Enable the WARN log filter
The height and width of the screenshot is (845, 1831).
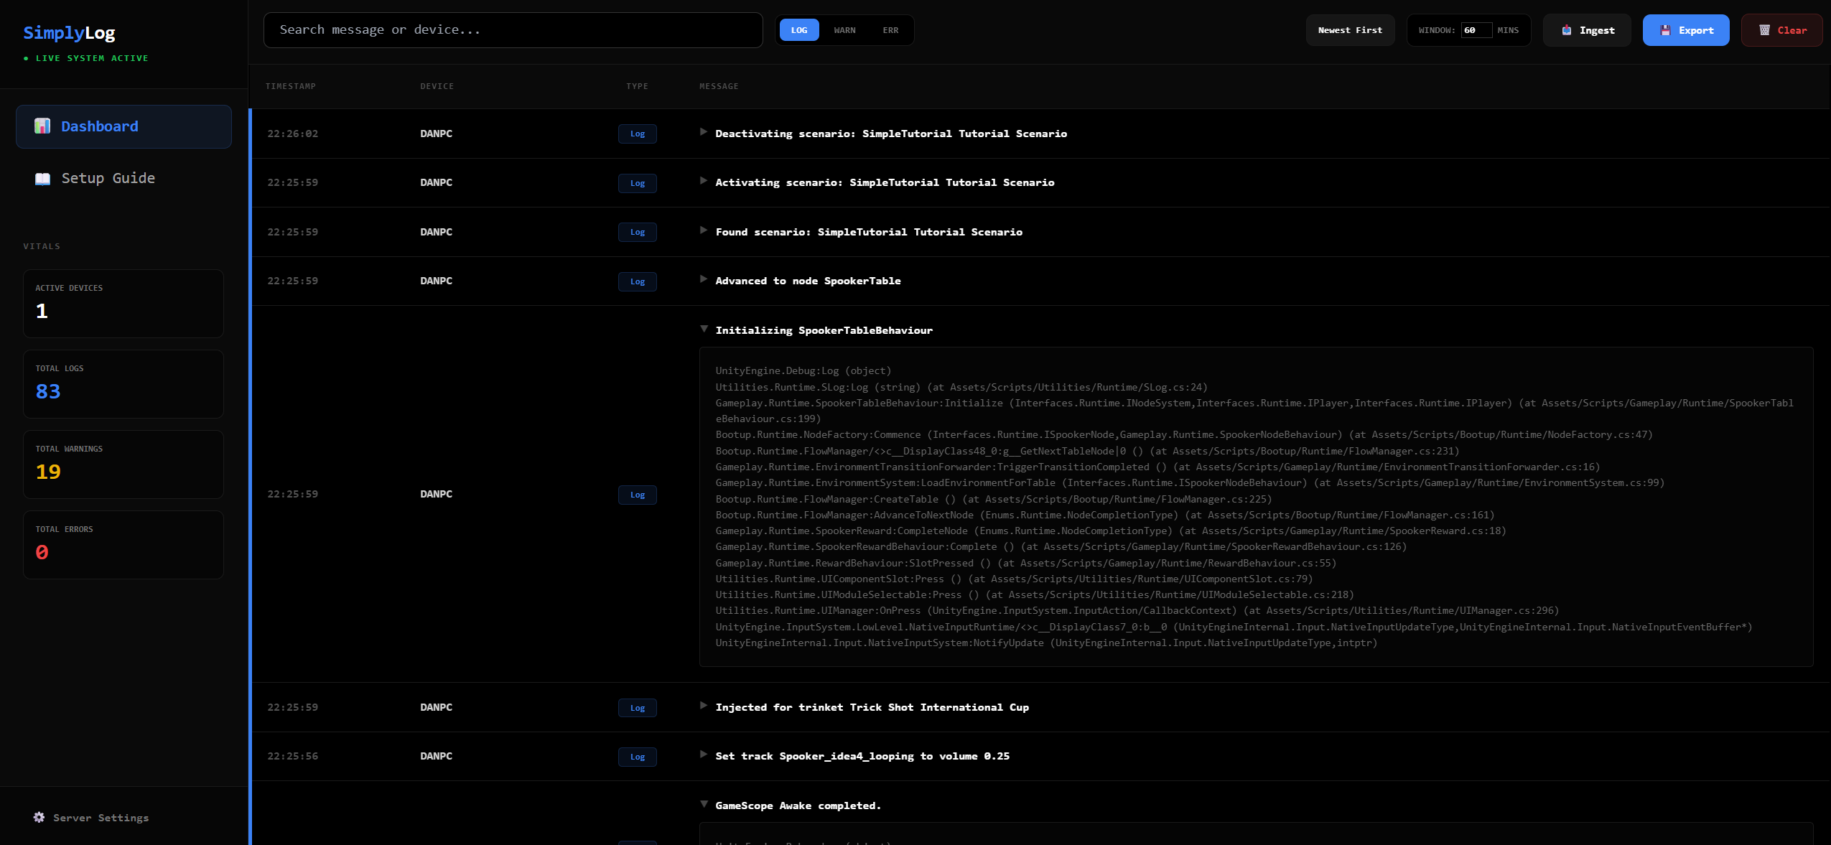pos(844,29)
